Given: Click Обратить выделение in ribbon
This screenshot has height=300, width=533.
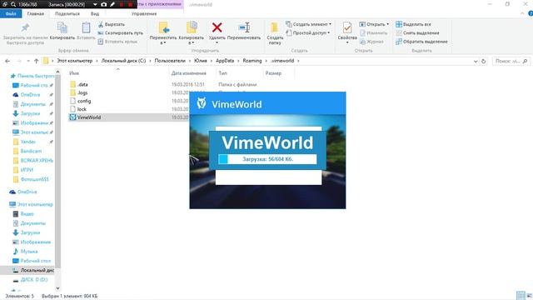Looking at the screenshot, I should click(421, 42).
